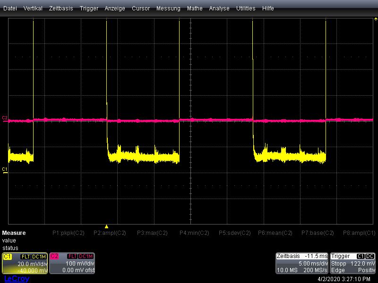Screen dimensions: 378x283
Task: Click the C2 channel descriptor box
Action: coord(72,263)
